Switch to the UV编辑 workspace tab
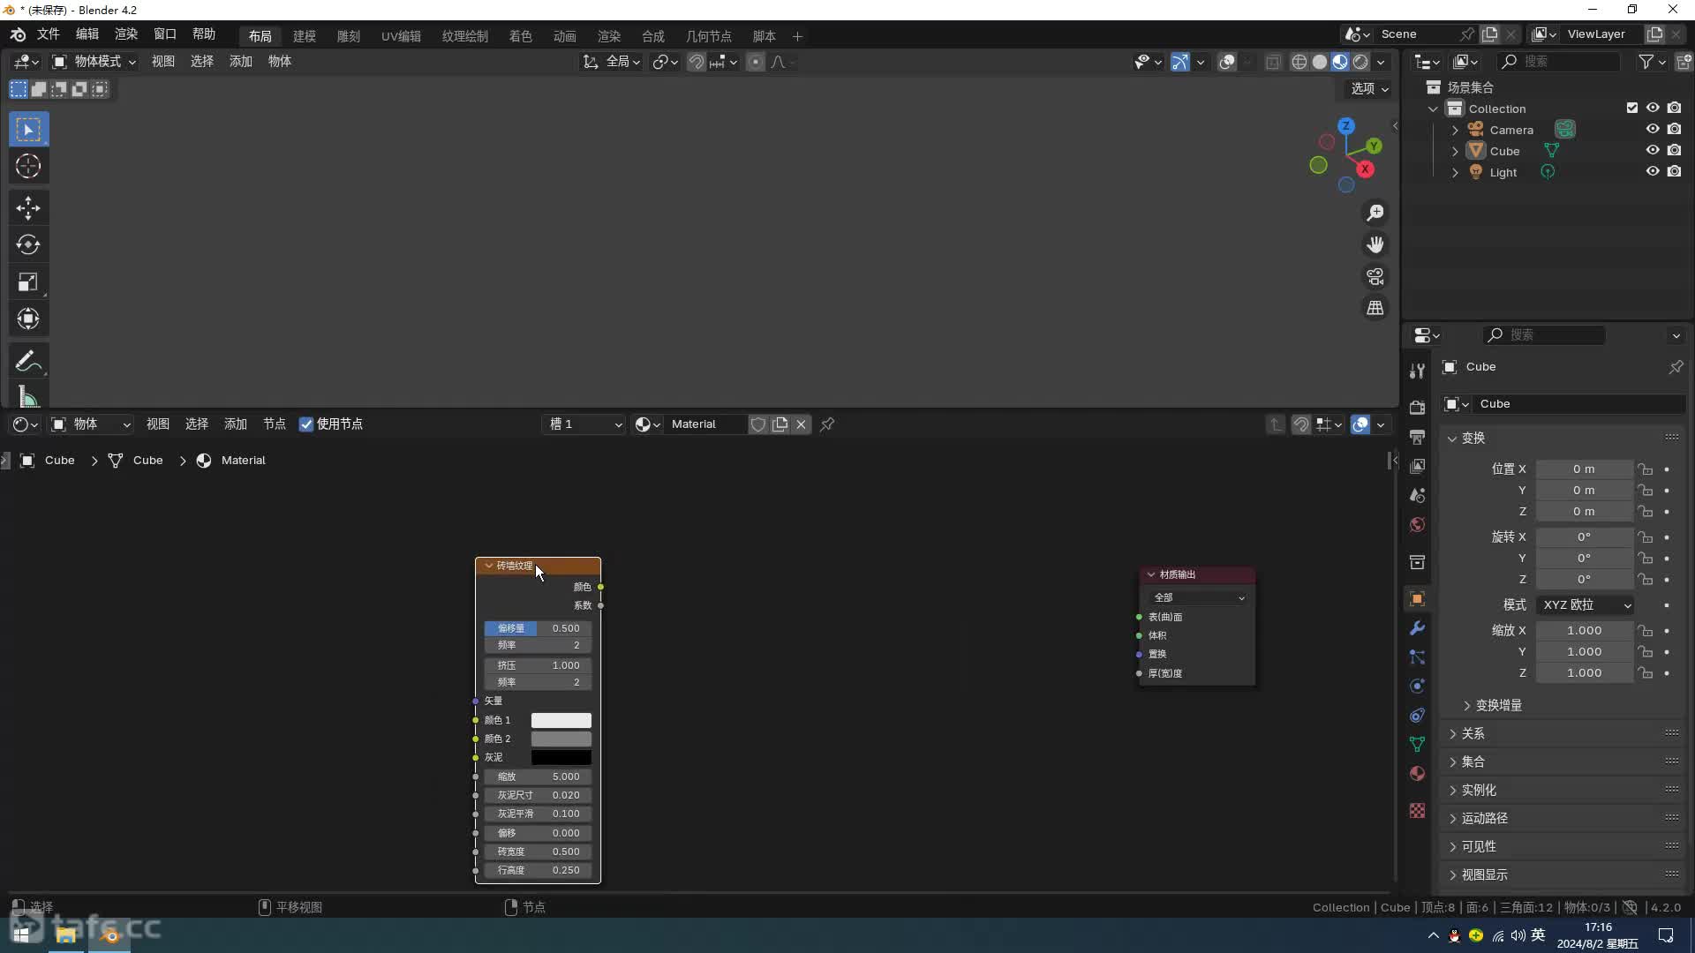Screen dimensions: 1695x953 (401, 36)
